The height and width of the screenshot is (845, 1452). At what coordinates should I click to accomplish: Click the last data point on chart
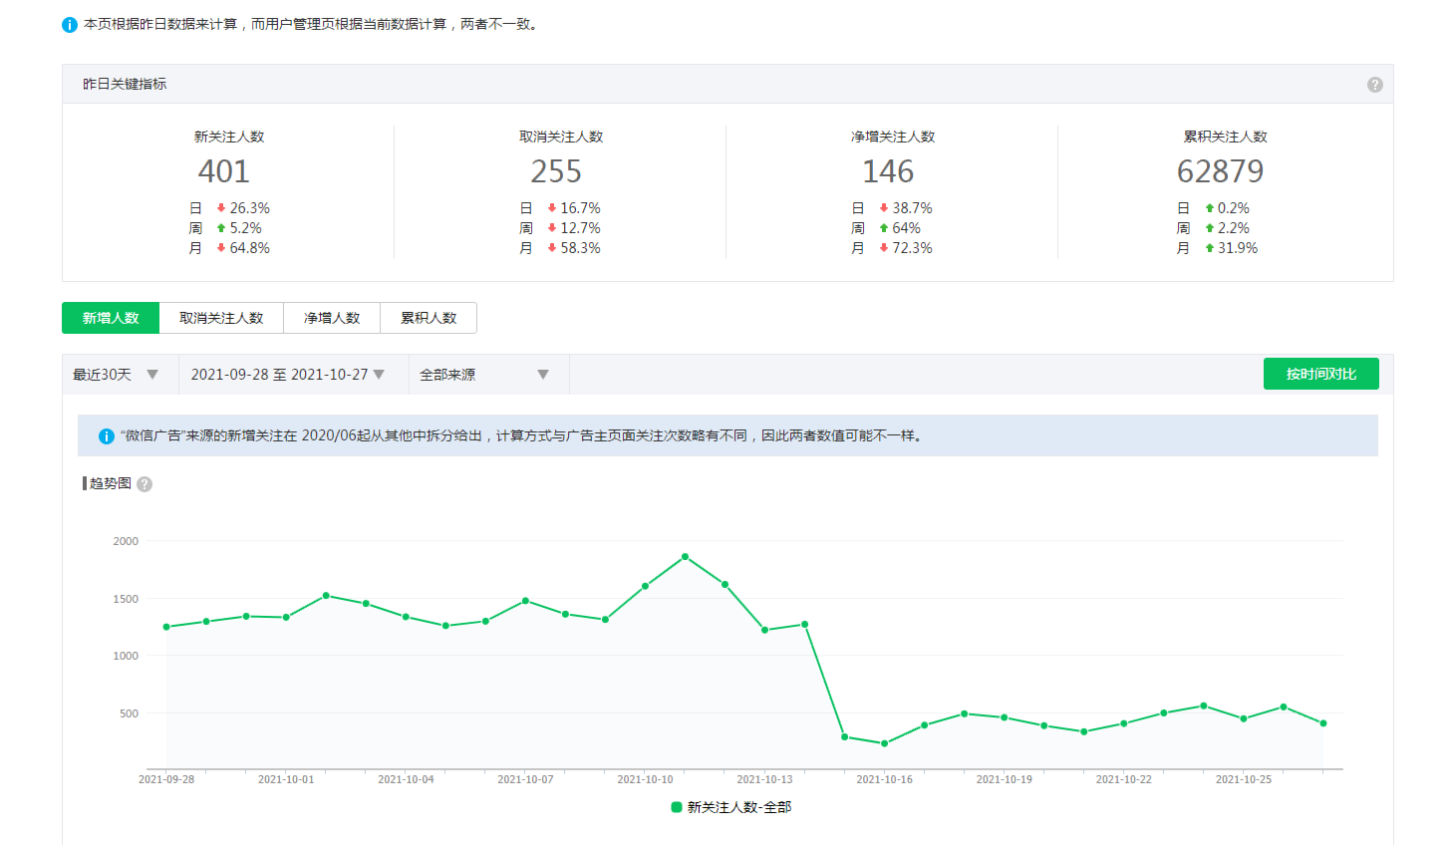point(1323,723)
